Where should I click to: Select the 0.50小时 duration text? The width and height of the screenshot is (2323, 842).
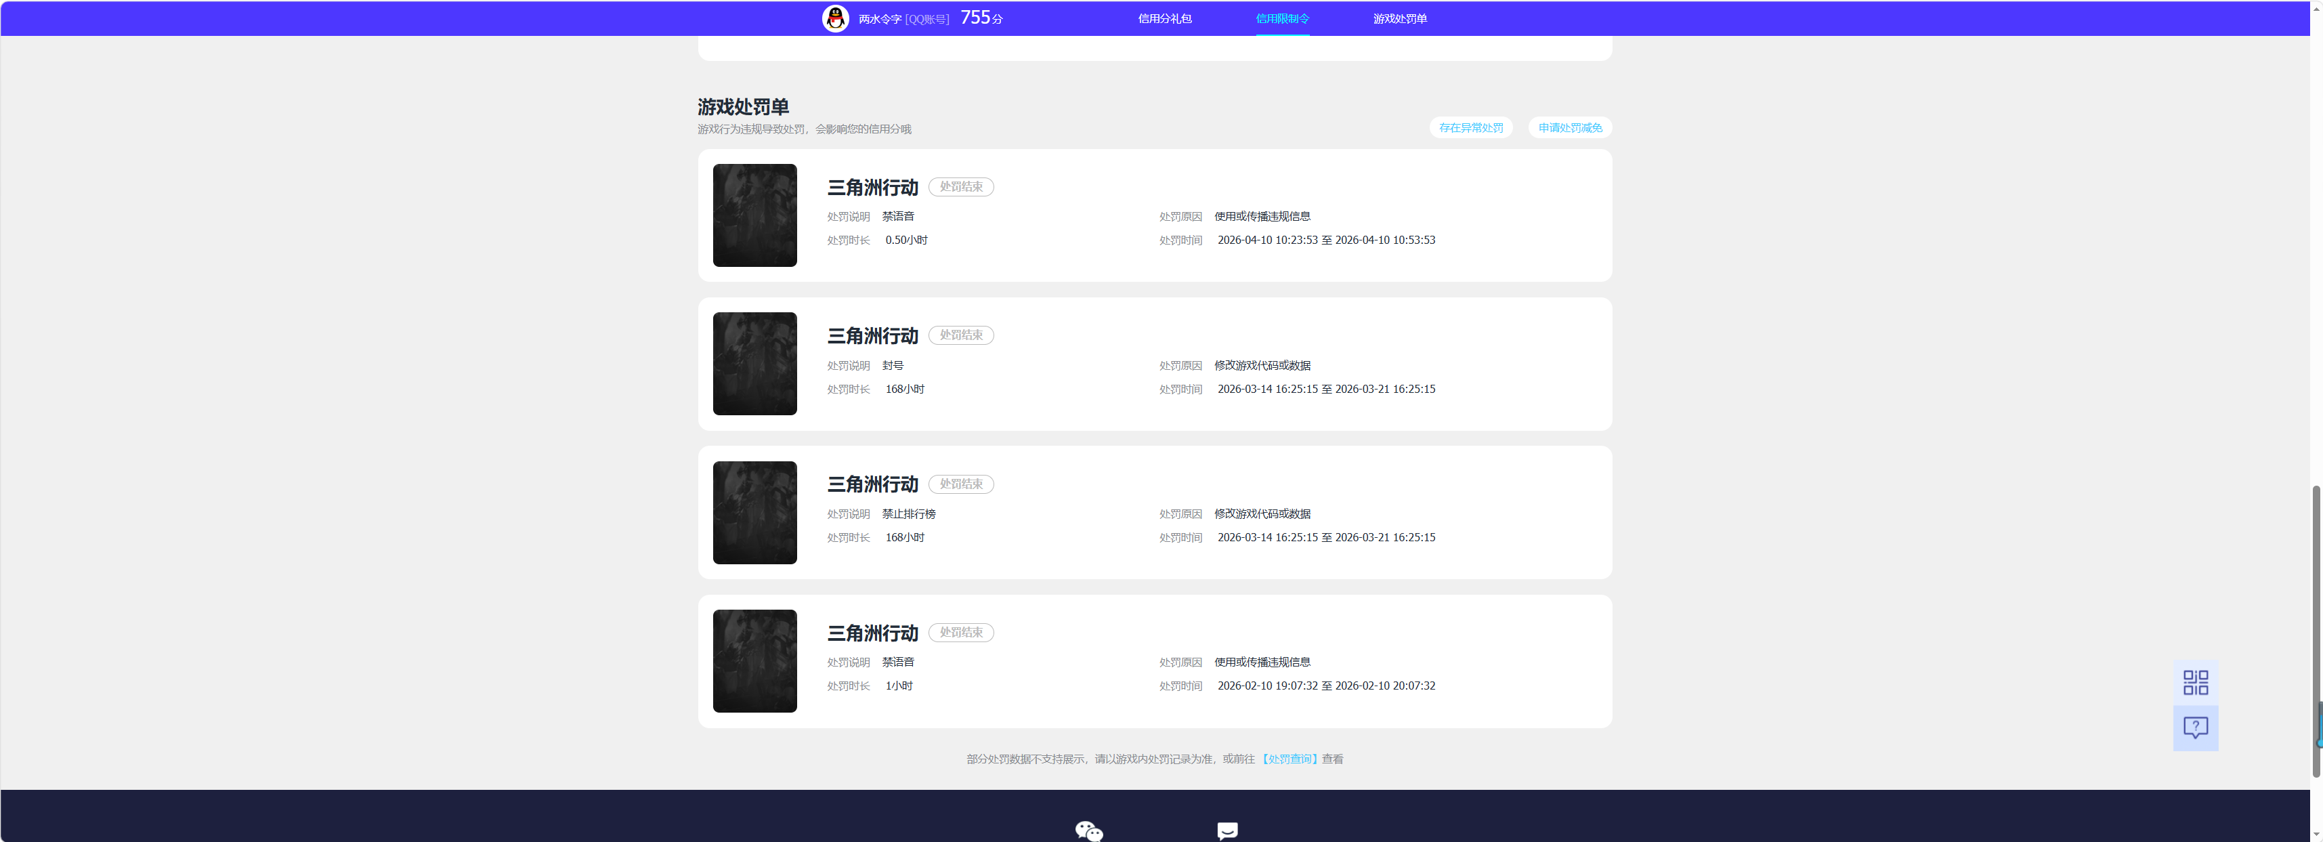coord(906,240)
